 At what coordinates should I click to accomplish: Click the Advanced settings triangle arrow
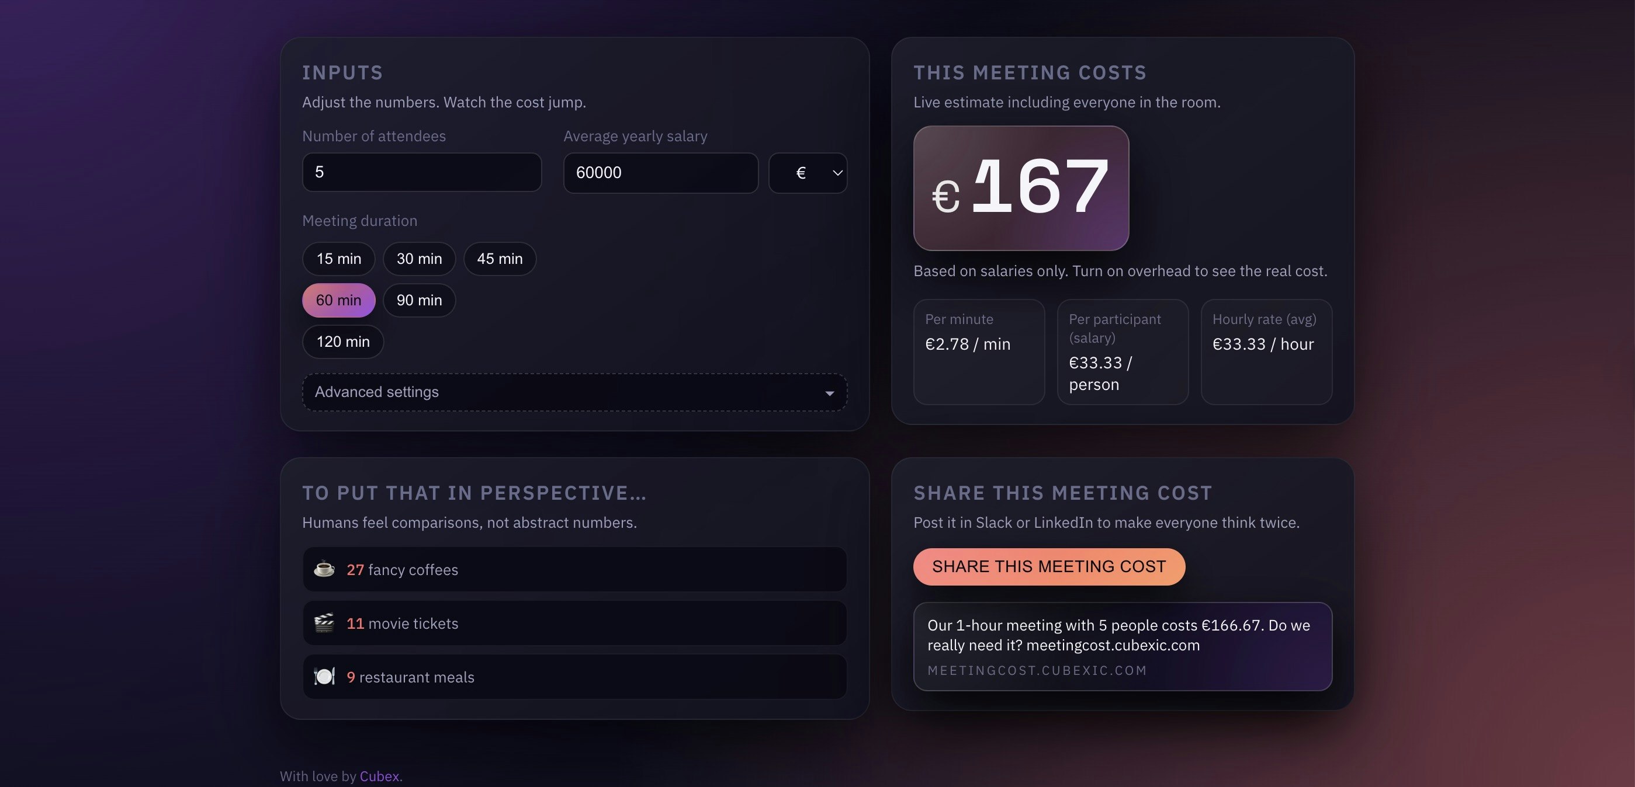(829, 393)
